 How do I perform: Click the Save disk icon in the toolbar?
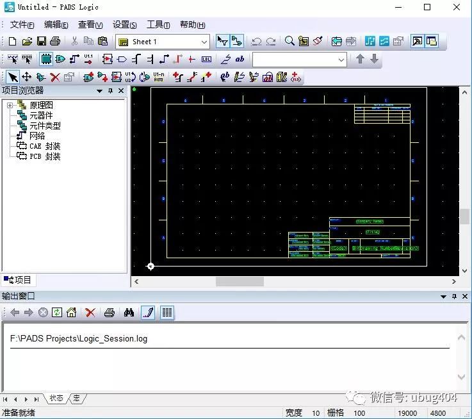[x=41, y=42]
